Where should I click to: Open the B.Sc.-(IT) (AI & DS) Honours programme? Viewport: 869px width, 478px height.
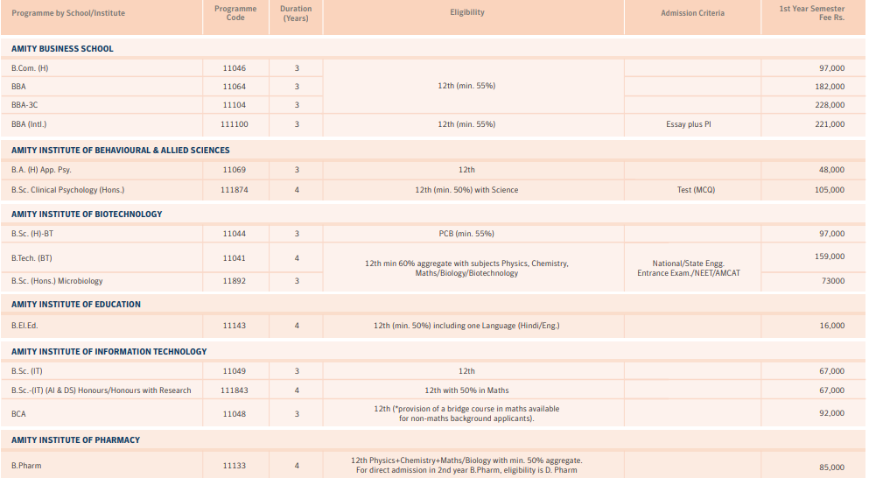(x=102, y=390)
